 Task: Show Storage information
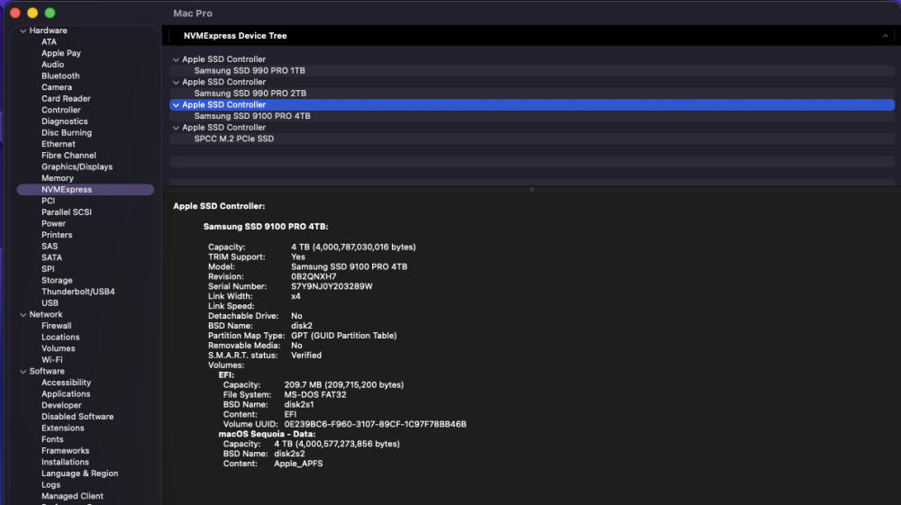click(x=57, y=281)
